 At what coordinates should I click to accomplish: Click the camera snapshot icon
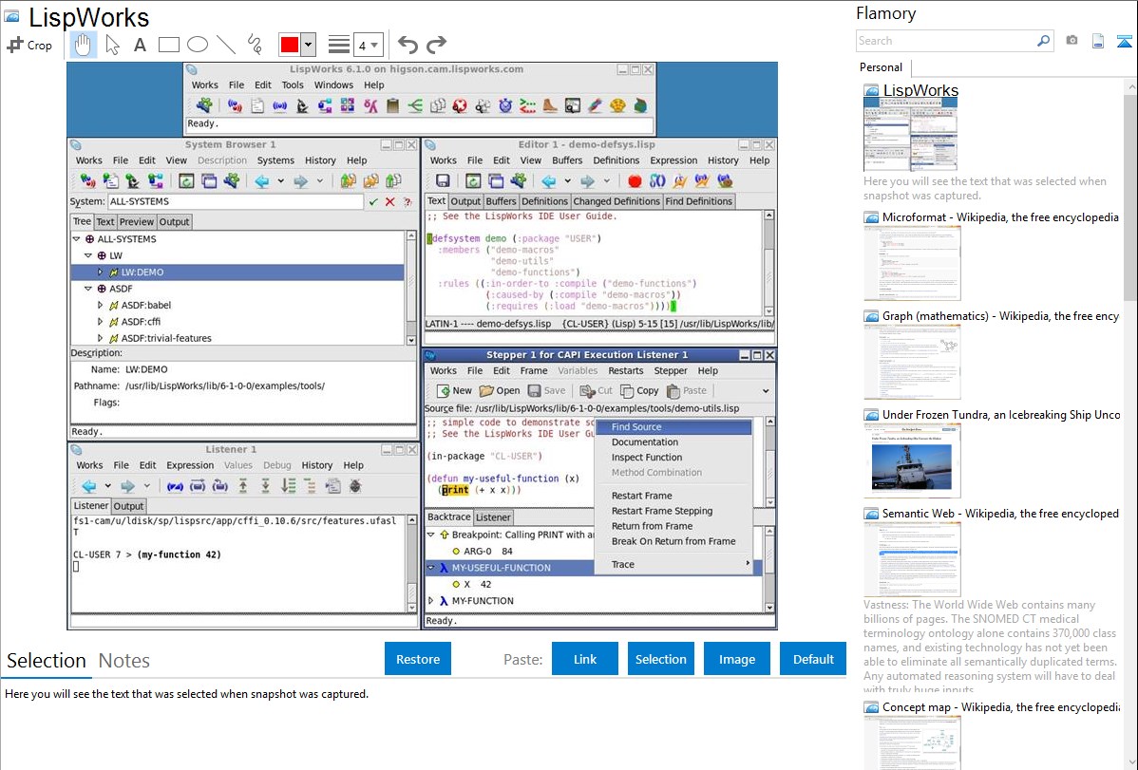pyautogui.click(x=1072, y=41)
